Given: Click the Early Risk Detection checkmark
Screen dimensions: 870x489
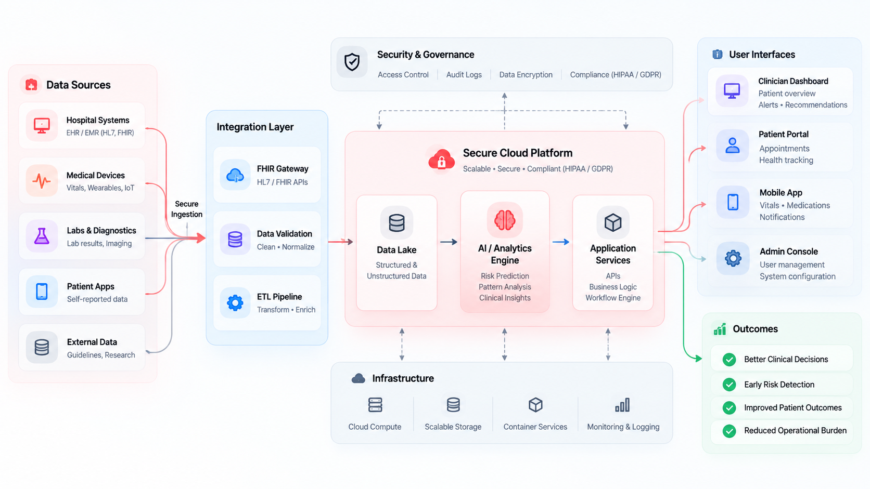Looking at the screenshot, I should 730,385.
